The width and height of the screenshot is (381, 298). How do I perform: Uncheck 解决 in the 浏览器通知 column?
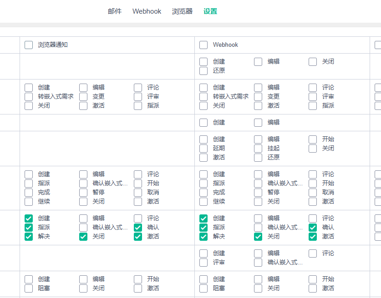(29, 237)
